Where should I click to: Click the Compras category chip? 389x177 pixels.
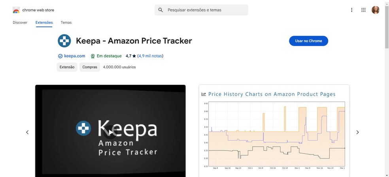pyautogui.click(x=90, y=67)
